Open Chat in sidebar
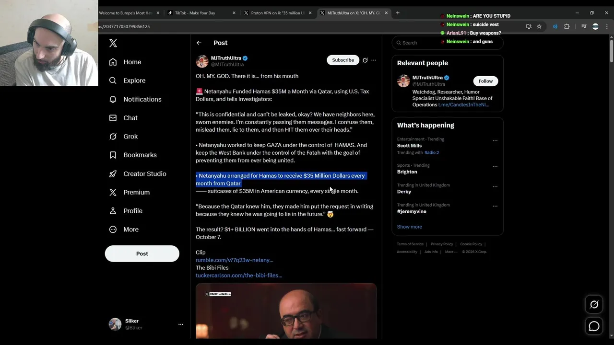 [x=123, y=118]
